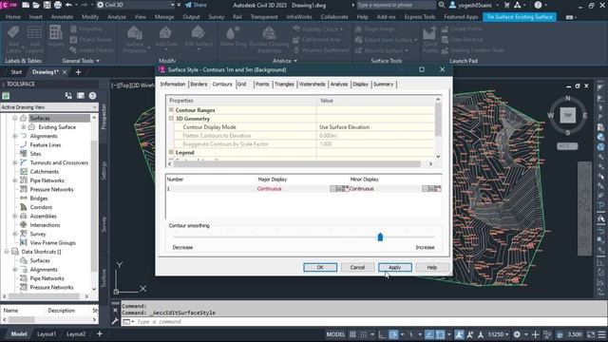
Task: Click the Share button in title bar
Action: click(196, 5)
